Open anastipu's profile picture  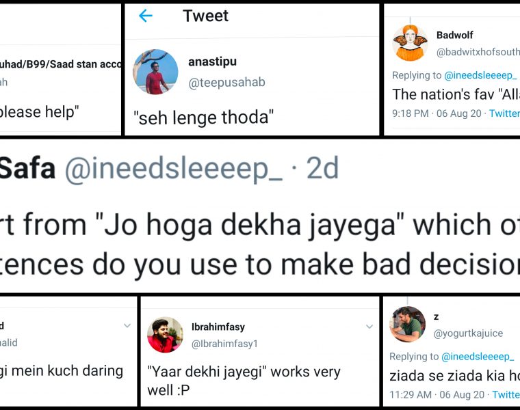click(156, 72)
